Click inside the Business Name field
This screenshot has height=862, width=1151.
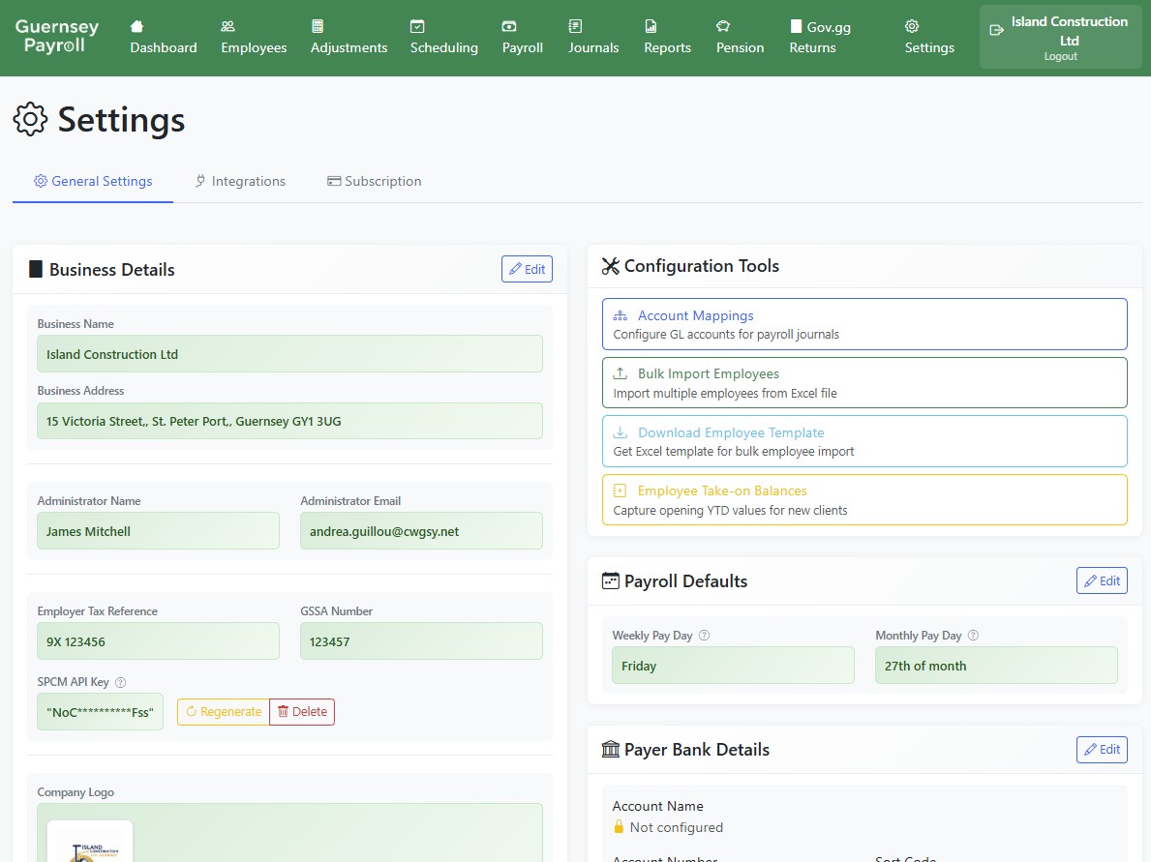click(x=290, y=353)
